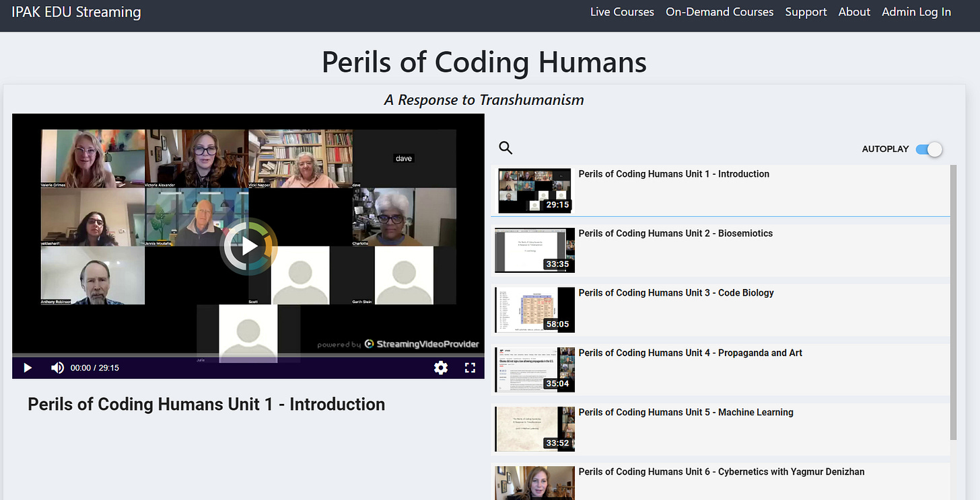Open video settings gear icon
The height and width of the screenshot is (500, 980).
(441, 368)
